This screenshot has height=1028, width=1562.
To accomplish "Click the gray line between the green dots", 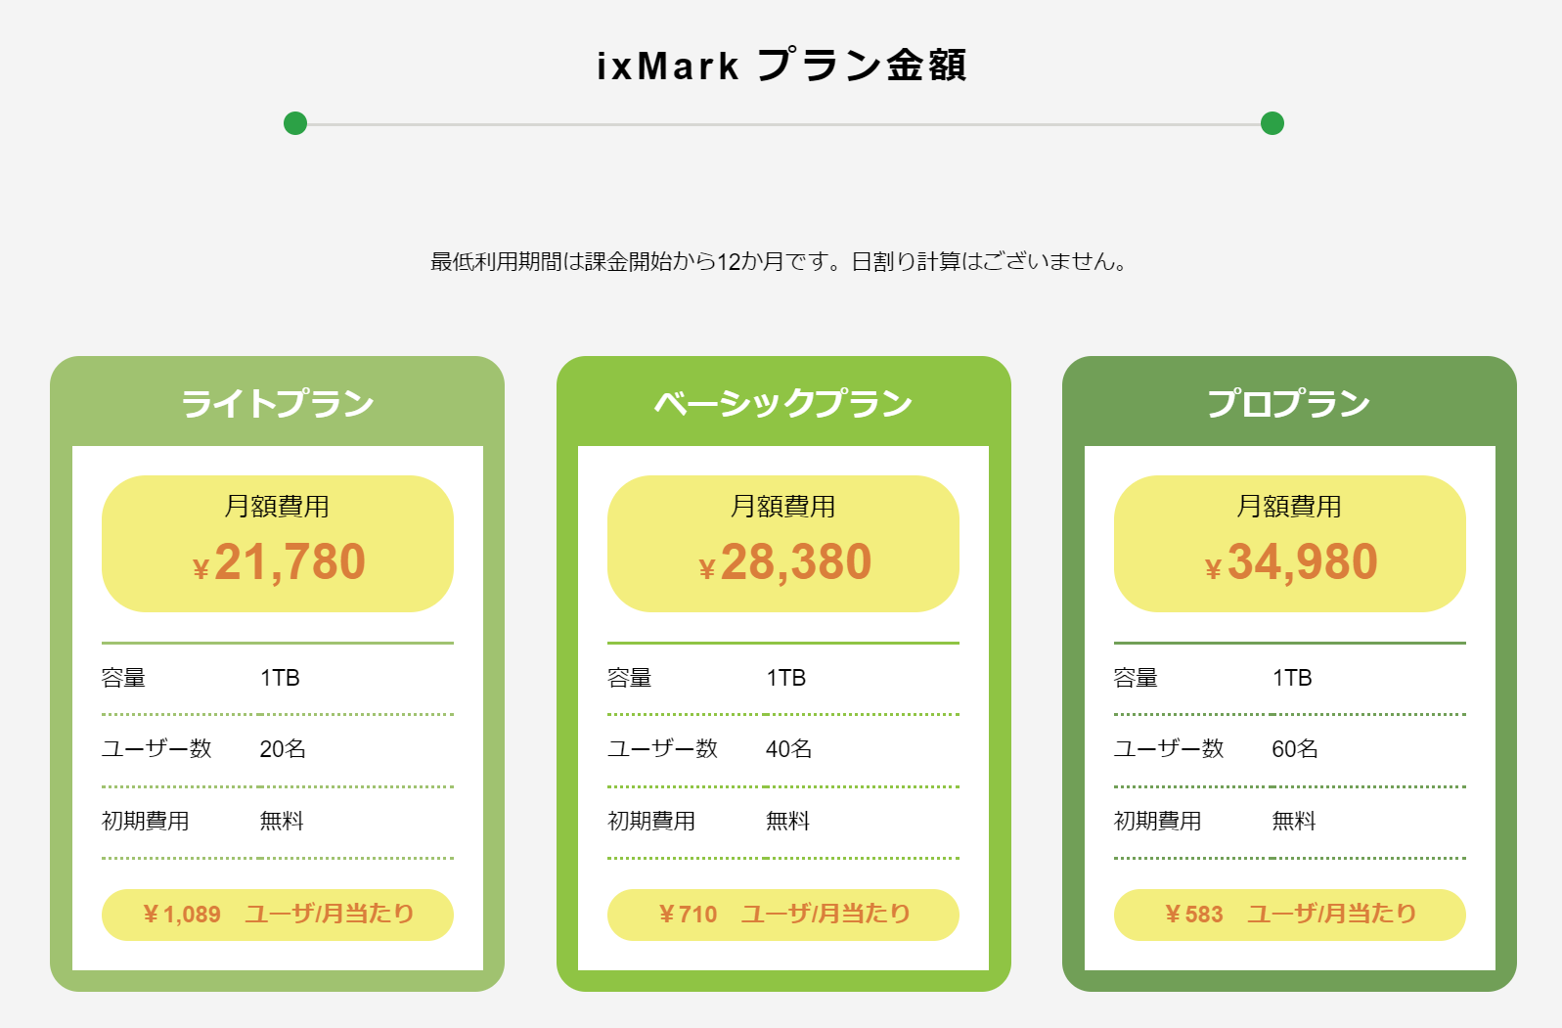I will tap(782, 124).
